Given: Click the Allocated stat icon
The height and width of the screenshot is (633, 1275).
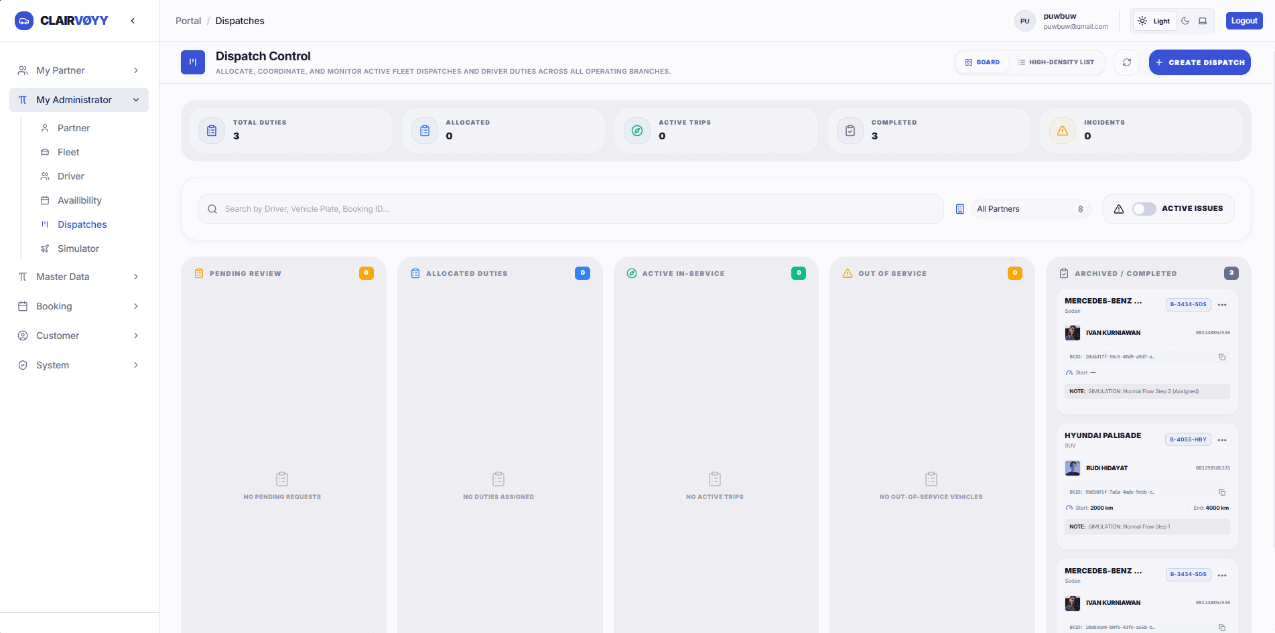Looking at the screenshot, I should point(425,131).
